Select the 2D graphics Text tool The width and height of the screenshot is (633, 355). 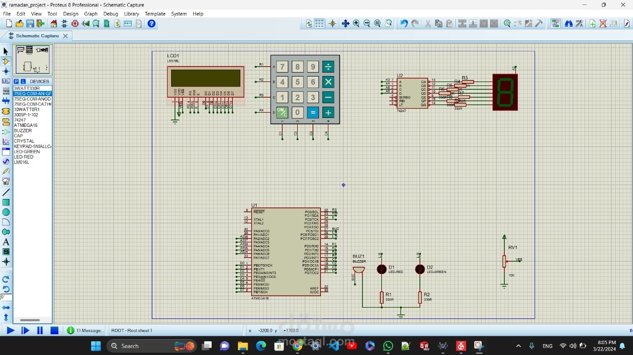6,242
